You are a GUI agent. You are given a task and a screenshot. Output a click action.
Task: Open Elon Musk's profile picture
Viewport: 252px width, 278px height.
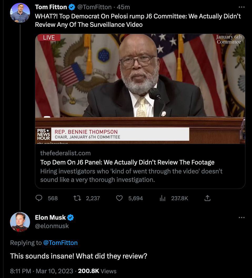[20, 222]
